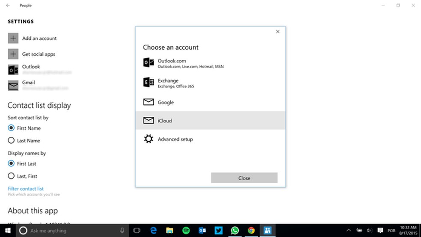Image resolution: width=421 pixels, height=237 pixels.
Task: Go back using the arrow beside People
Action: (x=8, y=5)
